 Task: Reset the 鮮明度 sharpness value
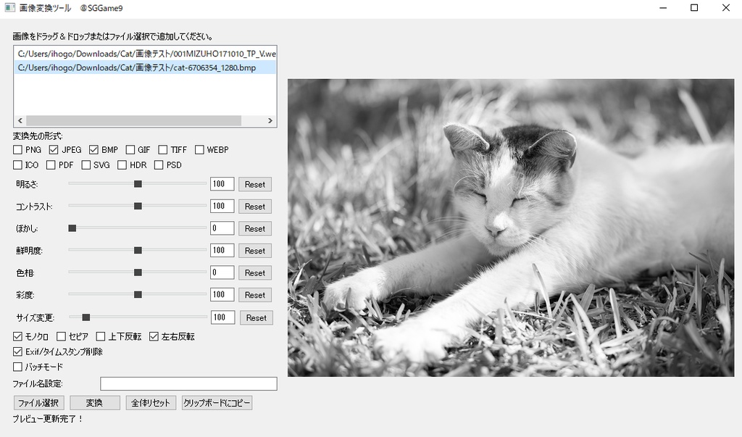[x=255, y=251]
